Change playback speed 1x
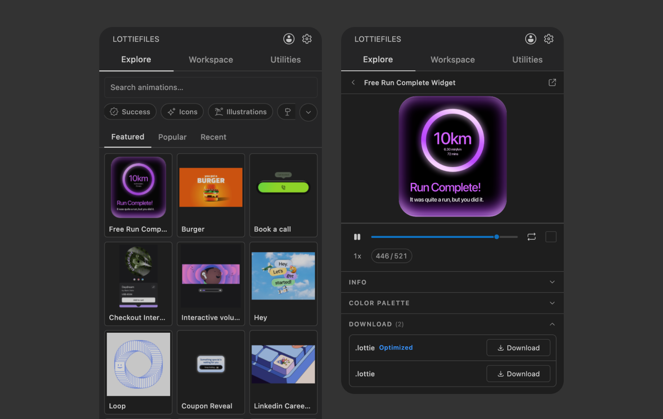Viewport: 663px width, 419px height. (358, 256)
